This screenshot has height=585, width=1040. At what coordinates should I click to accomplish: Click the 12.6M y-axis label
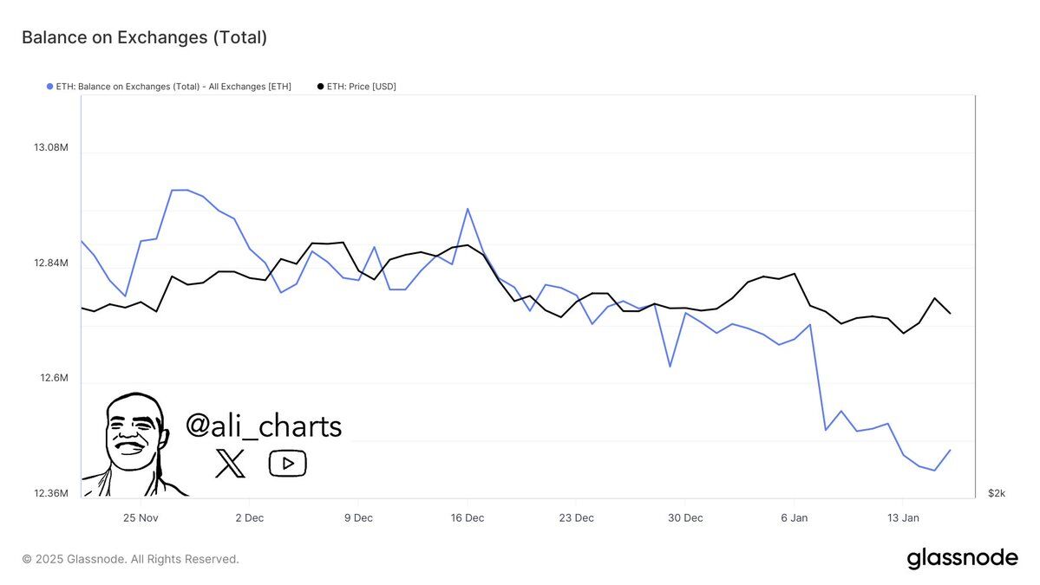point(53,379)
